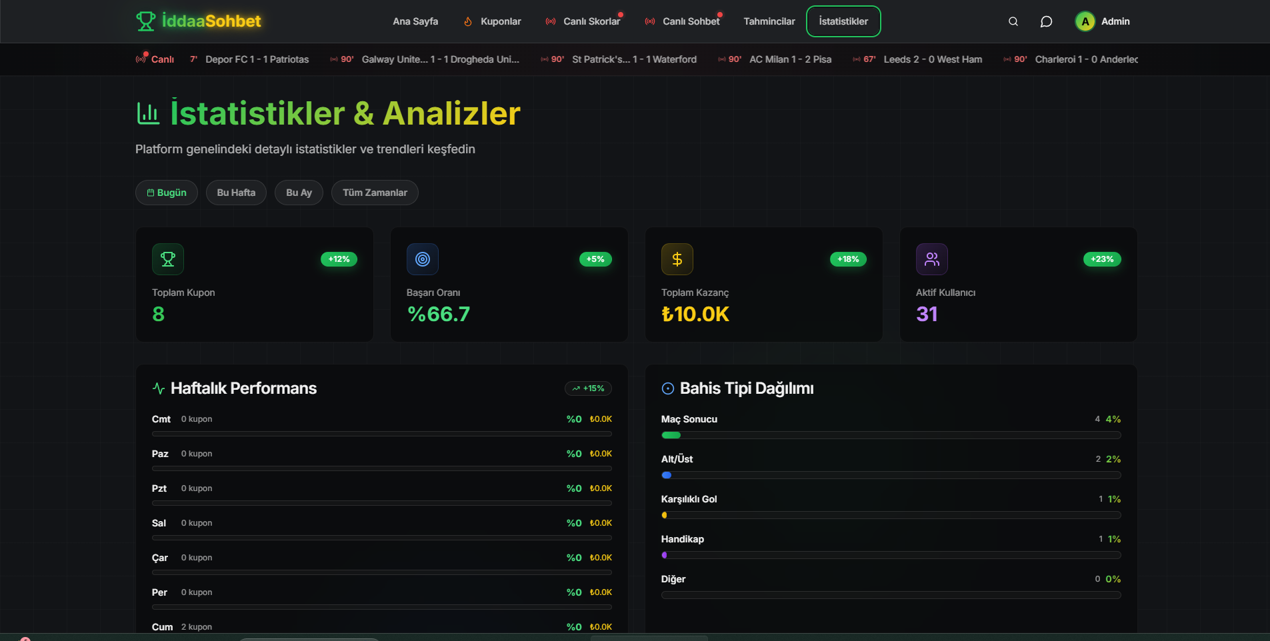This screenshot has width=1270, height=641.
Task: Switch filter to Bu Hafta
Action: click(x=236, y=193)
